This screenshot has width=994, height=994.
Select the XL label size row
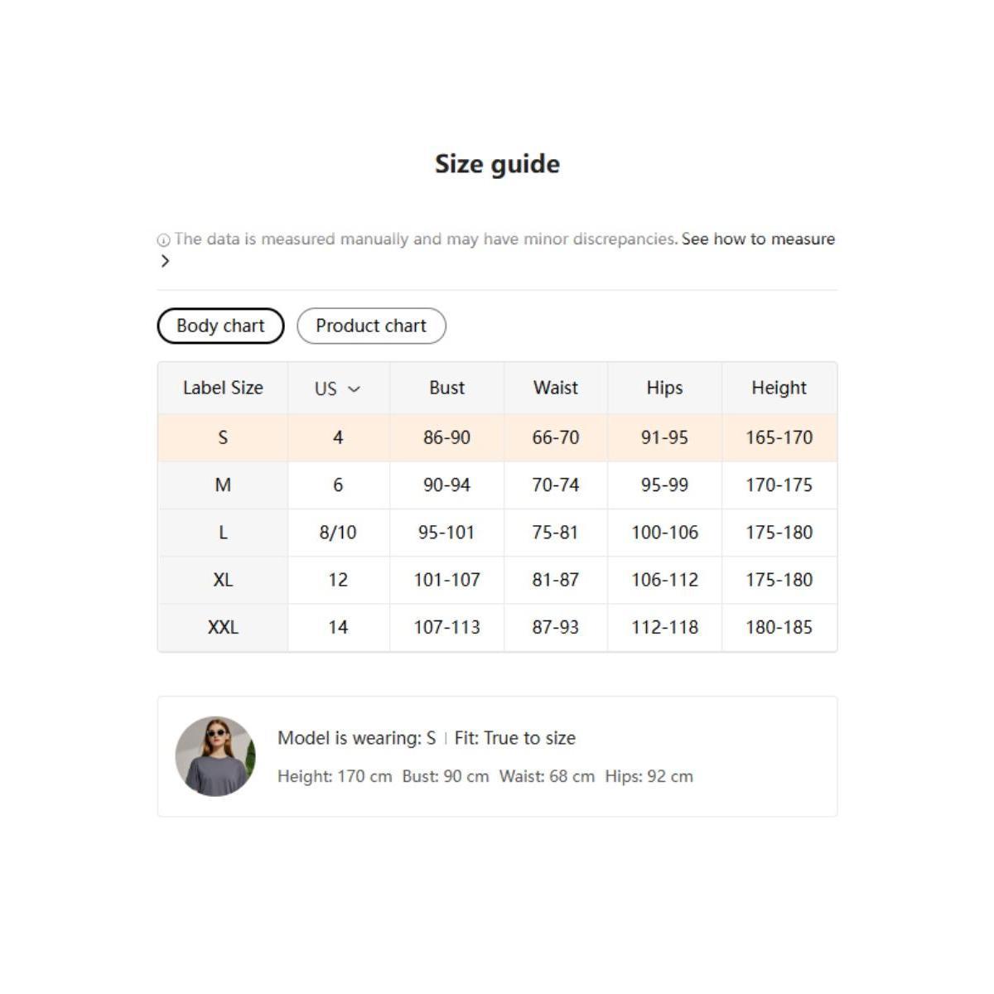click(x=223, y=580)
